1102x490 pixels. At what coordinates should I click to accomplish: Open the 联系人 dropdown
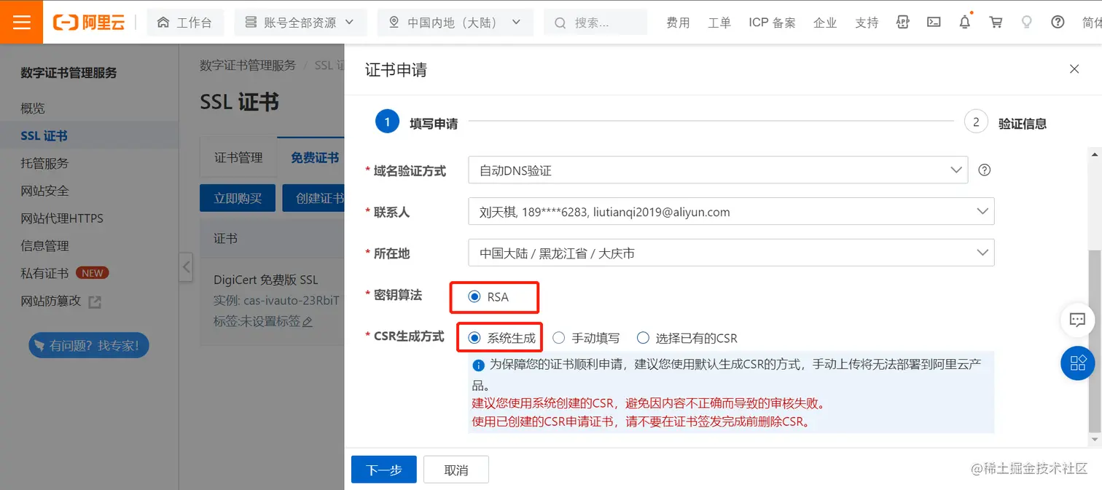[731, 212]
